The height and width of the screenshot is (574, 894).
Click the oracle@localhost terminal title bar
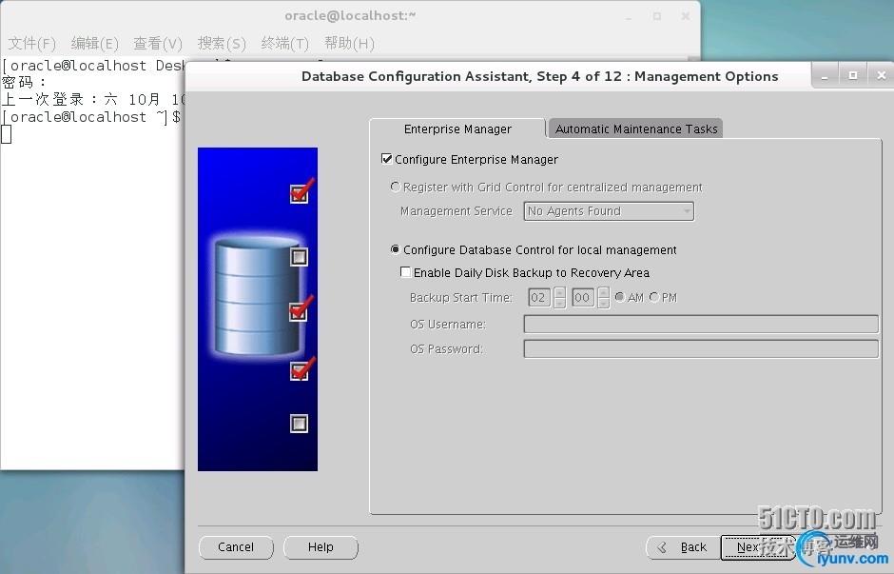click(x=350, y=16)
